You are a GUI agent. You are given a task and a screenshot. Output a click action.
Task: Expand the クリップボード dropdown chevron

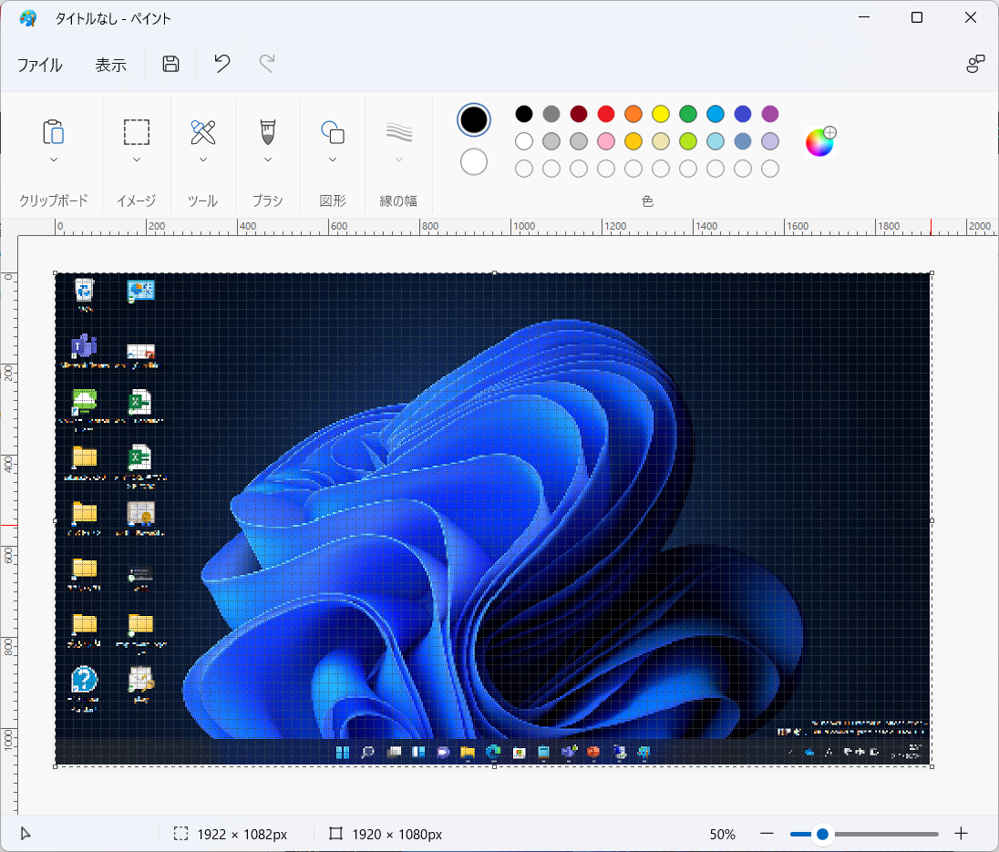point(54,159)
